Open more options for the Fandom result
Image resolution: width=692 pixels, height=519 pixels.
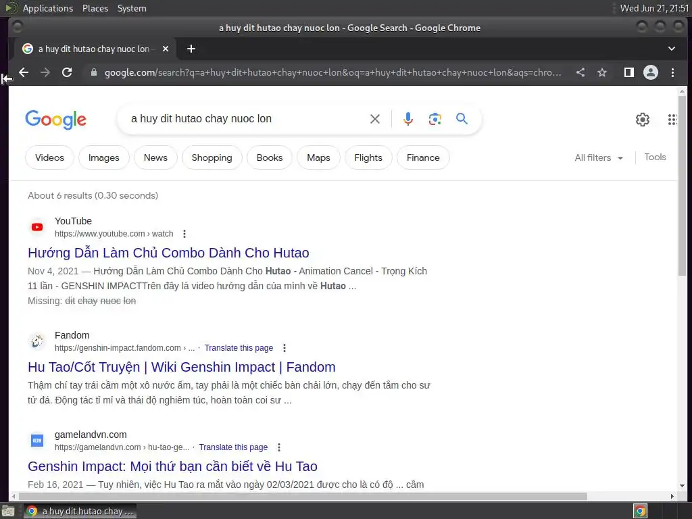(x=285, y=348)
